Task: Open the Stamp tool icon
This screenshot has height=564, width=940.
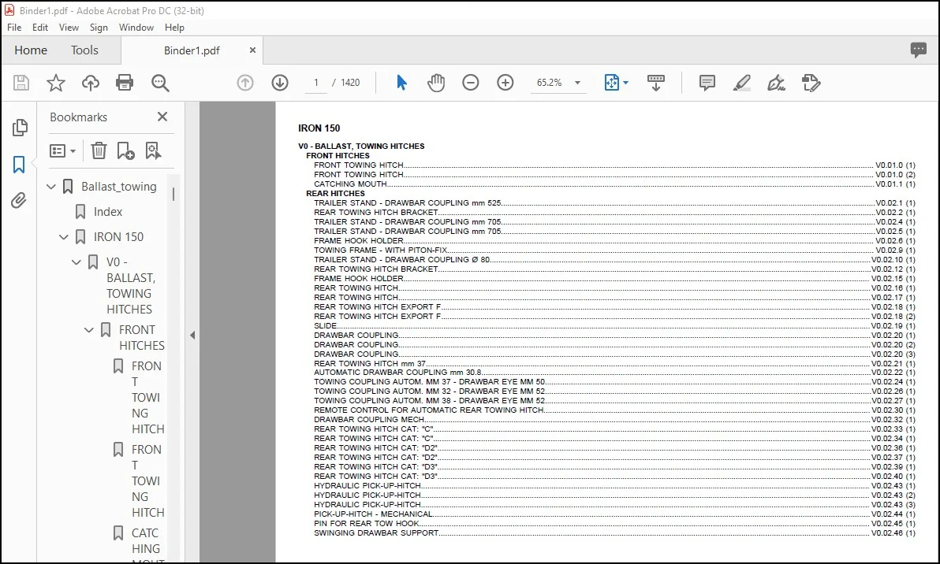Action: coord(811,83)
